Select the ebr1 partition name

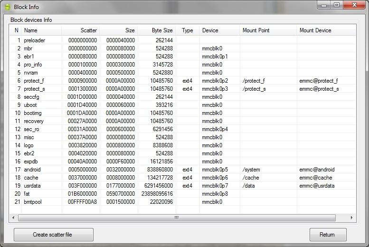29,57
